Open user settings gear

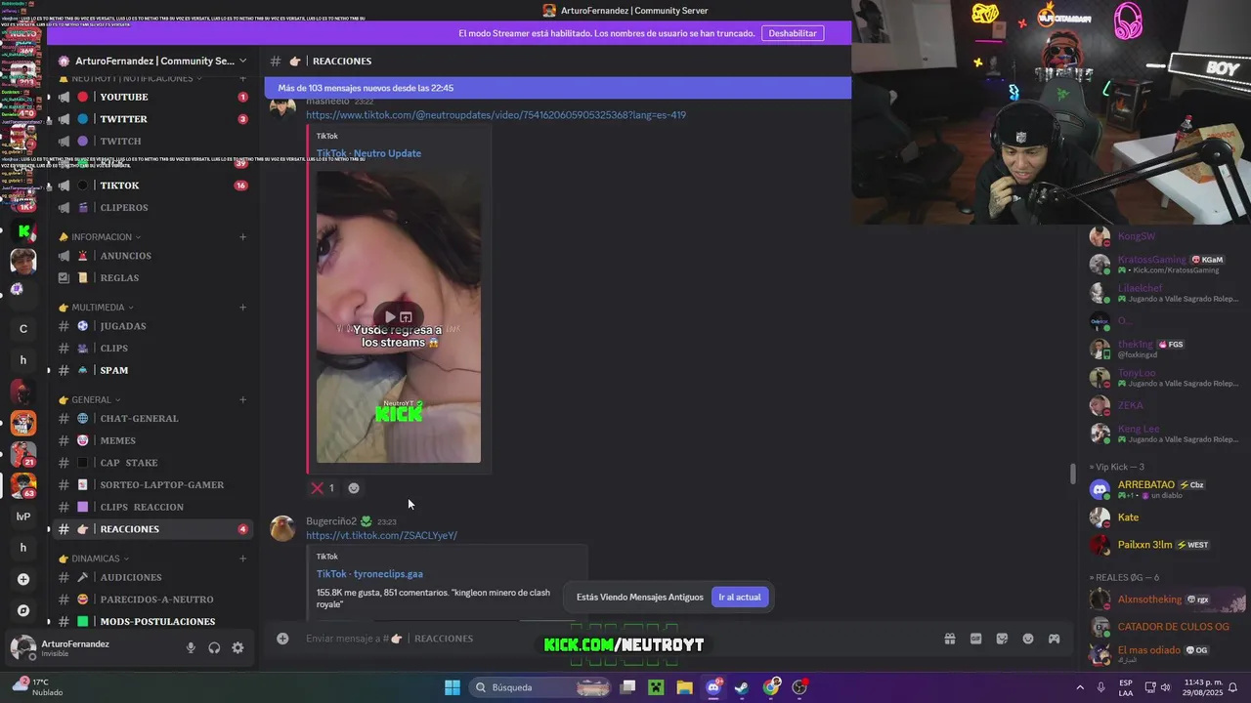click(x=237, y=647)
